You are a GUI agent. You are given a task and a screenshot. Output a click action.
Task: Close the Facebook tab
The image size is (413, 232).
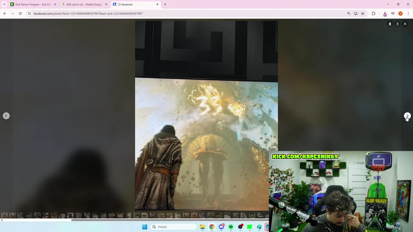pyautogui.click(x=157, y=5)
